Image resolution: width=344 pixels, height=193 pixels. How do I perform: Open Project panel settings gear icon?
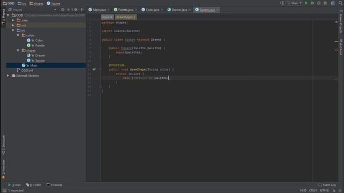(76, 10)
